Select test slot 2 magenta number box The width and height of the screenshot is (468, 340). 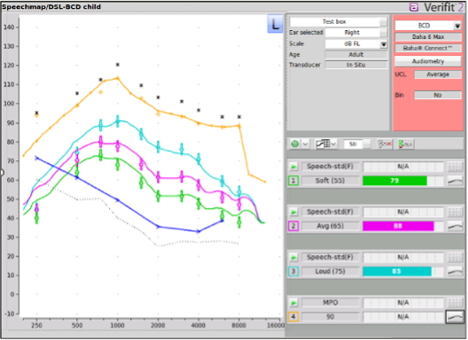(293, 227)
